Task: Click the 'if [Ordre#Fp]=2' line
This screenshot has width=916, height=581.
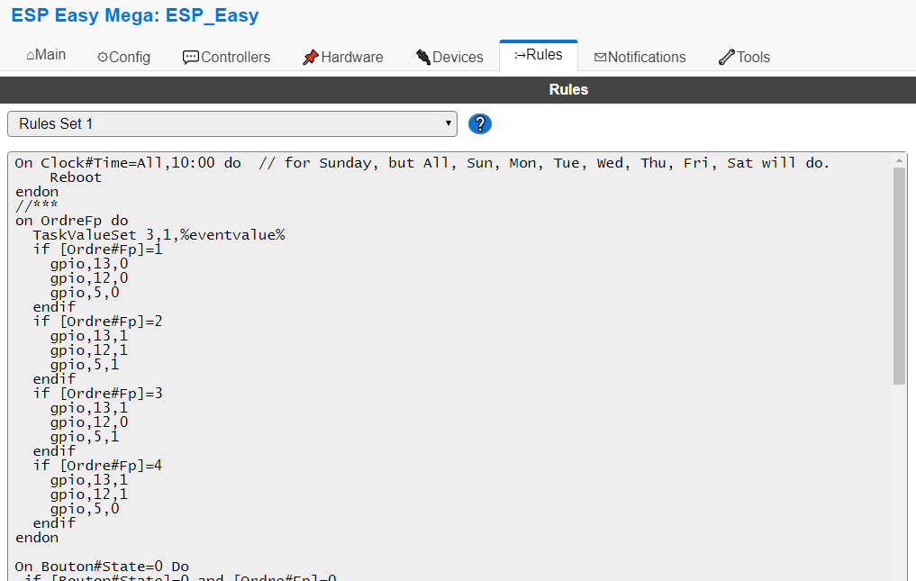Action: (97, 322)
